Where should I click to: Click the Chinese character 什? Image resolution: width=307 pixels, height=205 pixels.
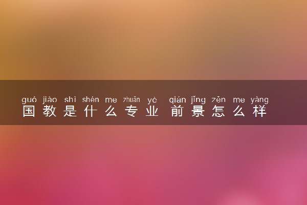91,111
